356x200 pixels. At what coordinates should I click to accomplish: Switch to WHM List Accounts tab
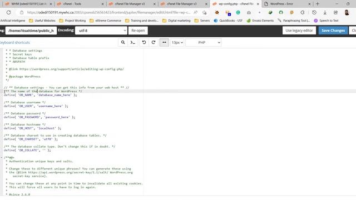click(28, 4)
